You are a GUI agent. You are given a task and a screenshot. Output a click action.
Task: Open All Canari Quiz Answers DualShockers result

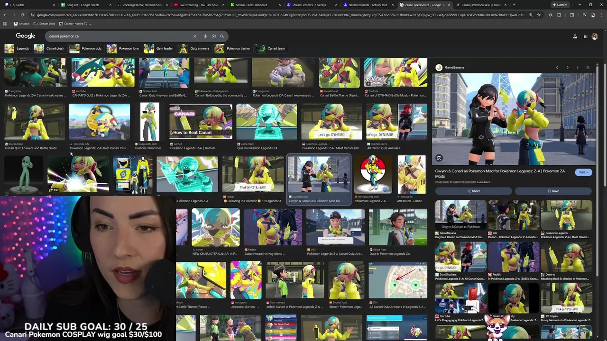tap(396, 122)
